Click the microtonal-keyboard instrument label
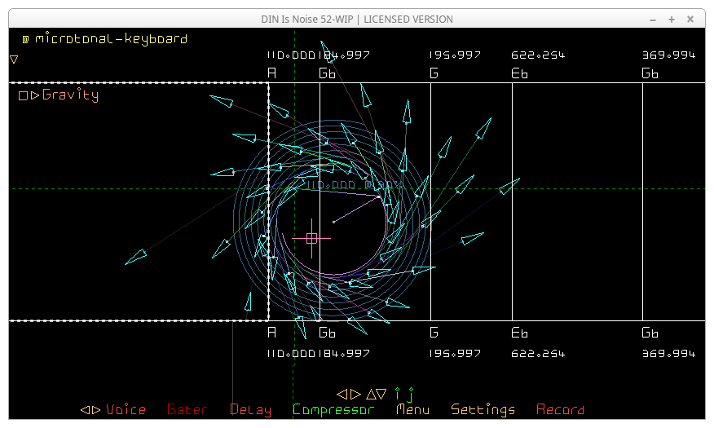 pos(111,38)
